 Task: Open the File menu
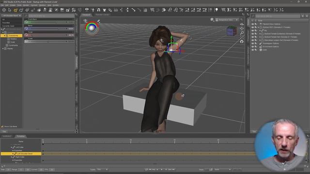point(2,5)
